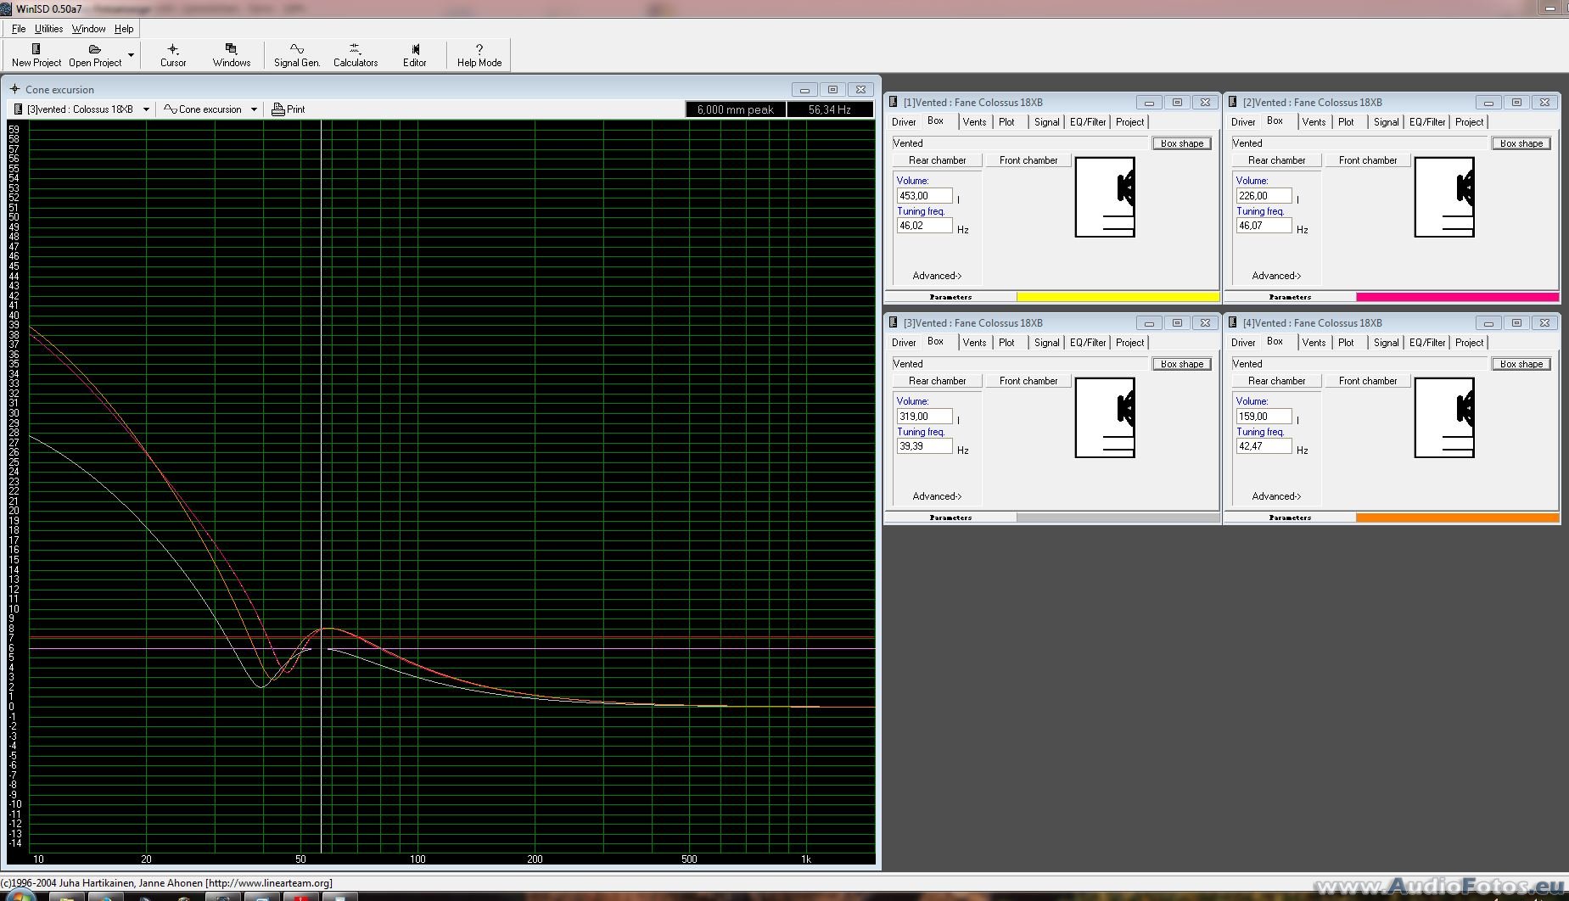The width and height of the screenshot is (1569, 901).
Task: Open the project selector dropdown in graph
Action: coord(146,109)
